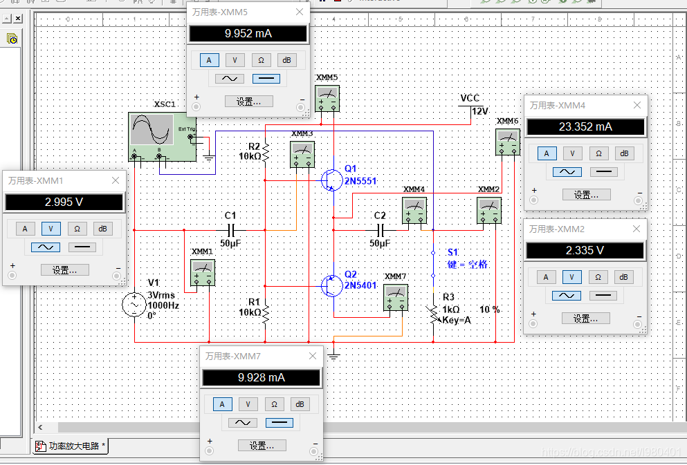Switch XMM4 to AC measurement

(567, 172)
